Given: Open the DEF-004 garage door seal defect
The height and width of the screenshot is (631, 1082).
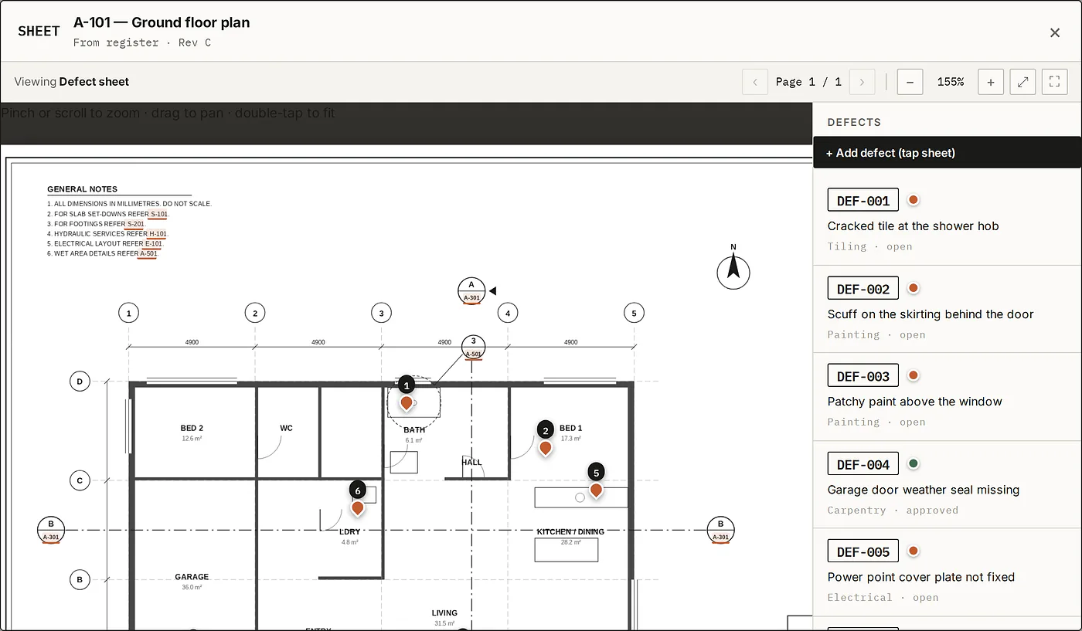Looking at the screenshot, I should tap(947, 485).
